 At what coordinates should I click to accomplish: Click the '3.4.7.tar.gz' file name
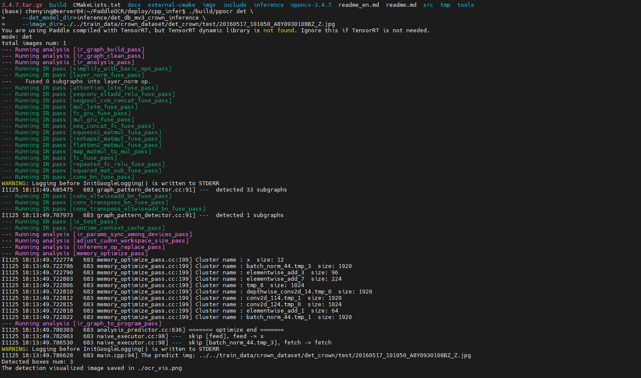[22, 5]
